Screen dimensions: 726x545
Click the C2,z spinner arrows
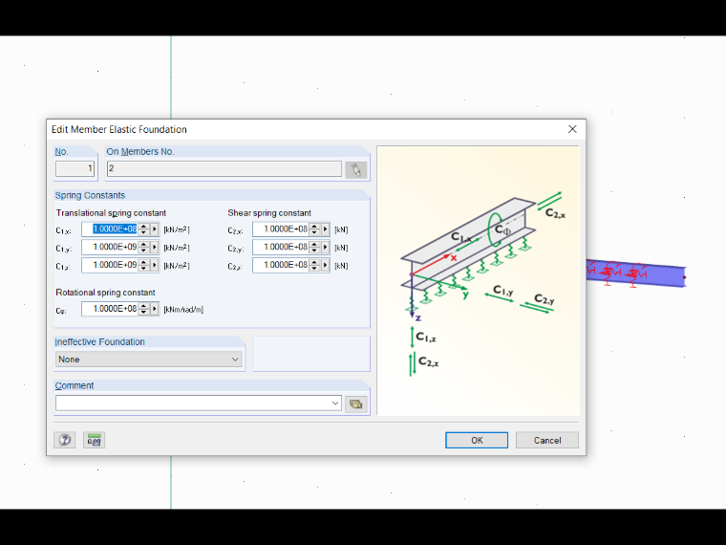pyautogui.click(x=315, y=265)
